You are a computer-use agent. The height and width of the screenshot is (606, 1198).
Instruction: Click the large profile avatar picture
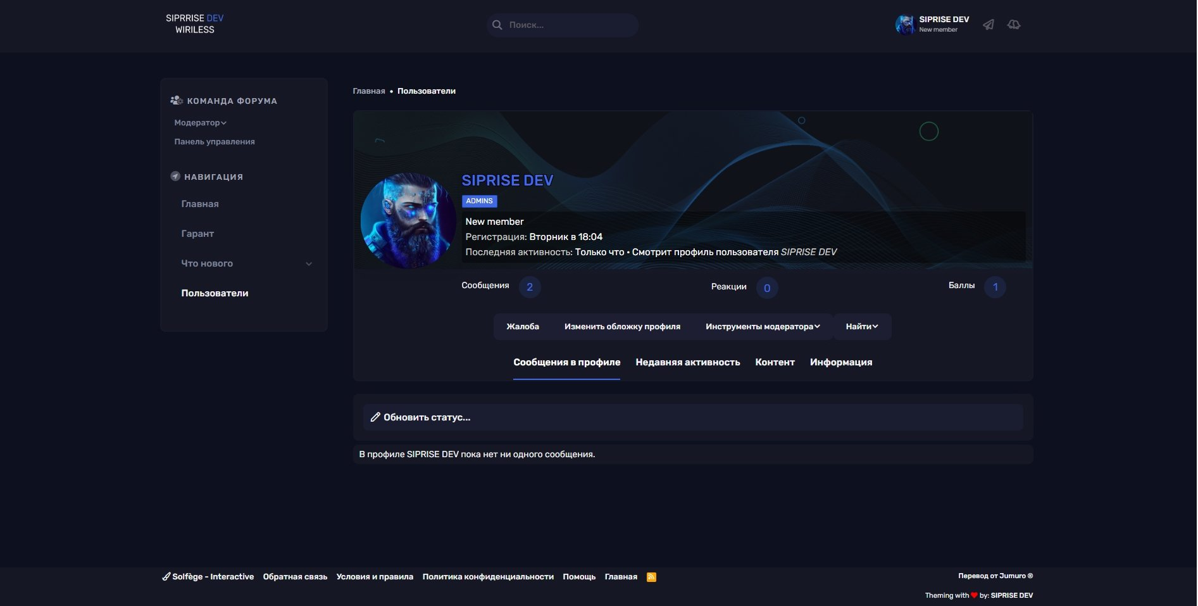(408, 221)
